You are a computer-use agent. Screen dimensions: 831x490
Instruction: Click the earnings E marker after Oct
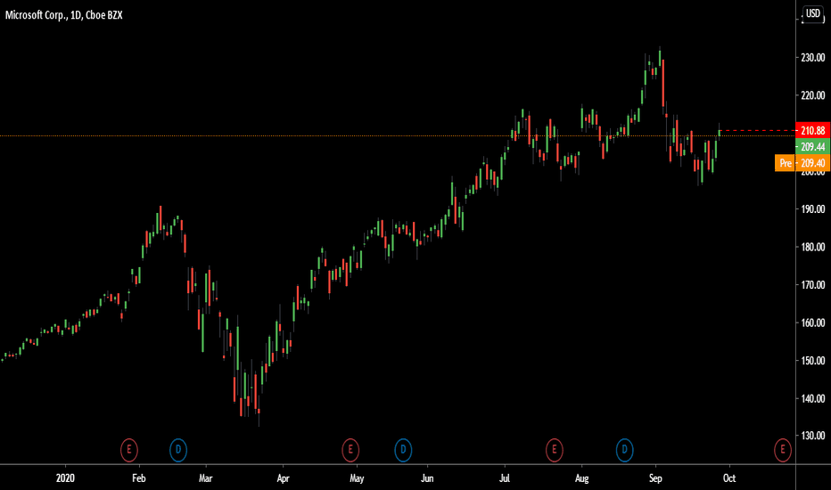click(783, 450)
